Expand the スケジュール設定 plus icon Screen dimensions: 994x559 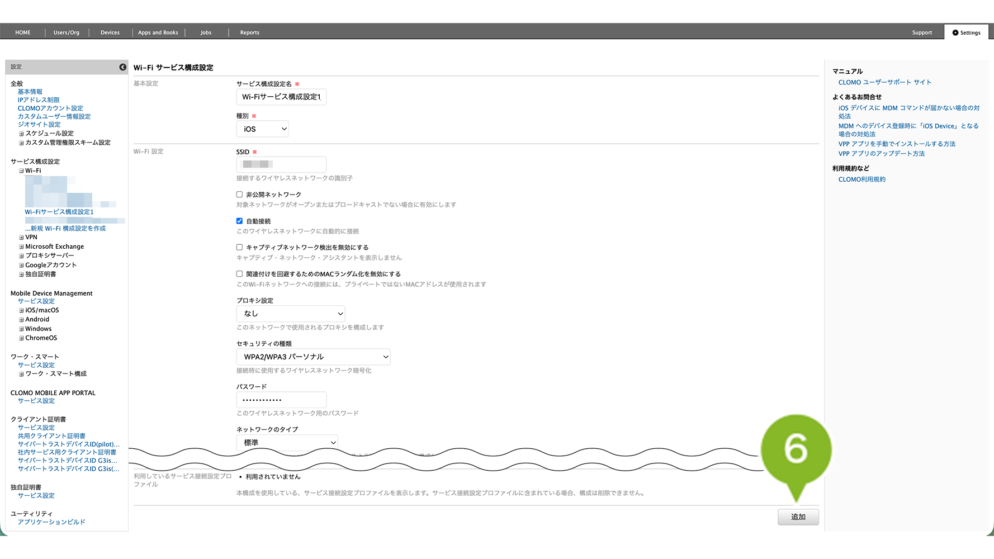tap(21, 134)
